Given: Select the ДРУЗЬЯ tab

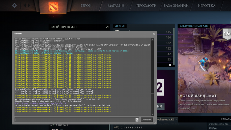Looking at the screenshot, I should [120, 26].
